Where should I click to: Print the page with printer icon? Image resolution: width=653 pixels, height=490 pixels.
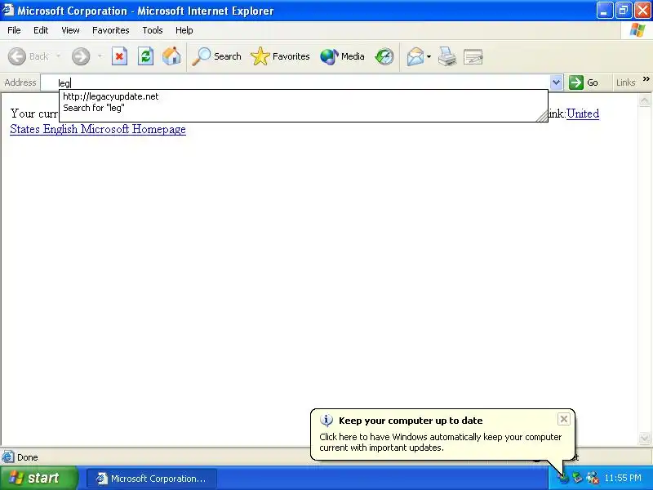pyautogui.click(x=447, y=56)
